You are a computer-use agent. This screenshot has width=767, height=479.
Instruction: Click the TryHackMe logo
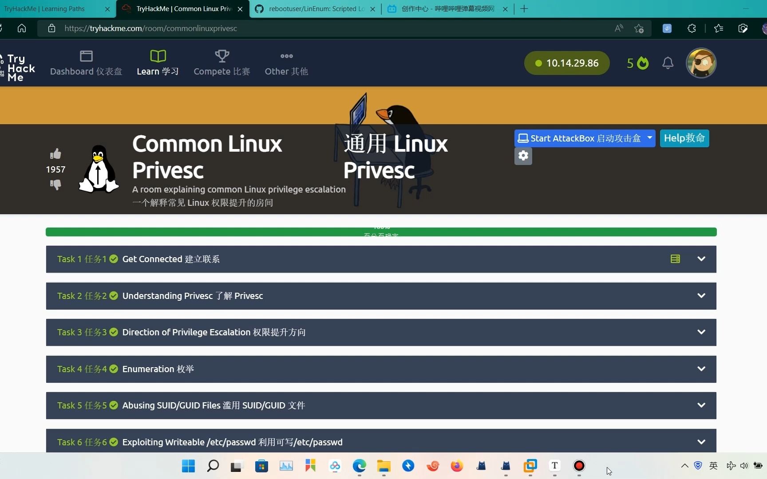(x=19, y=67)
